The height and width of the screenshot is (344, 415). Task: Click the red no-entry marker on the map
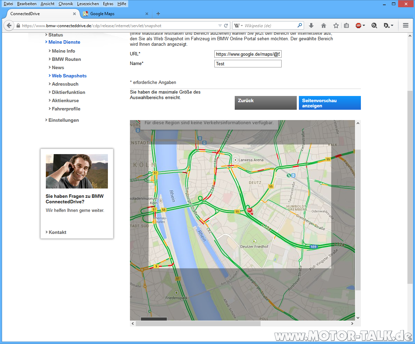[x=250, y=210]
